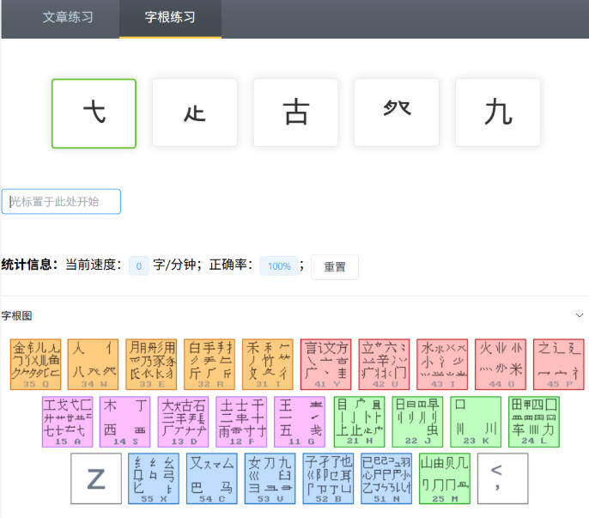Click the 15 A key 工 radicals
The image size is (589, 518).
click(68, 422)
